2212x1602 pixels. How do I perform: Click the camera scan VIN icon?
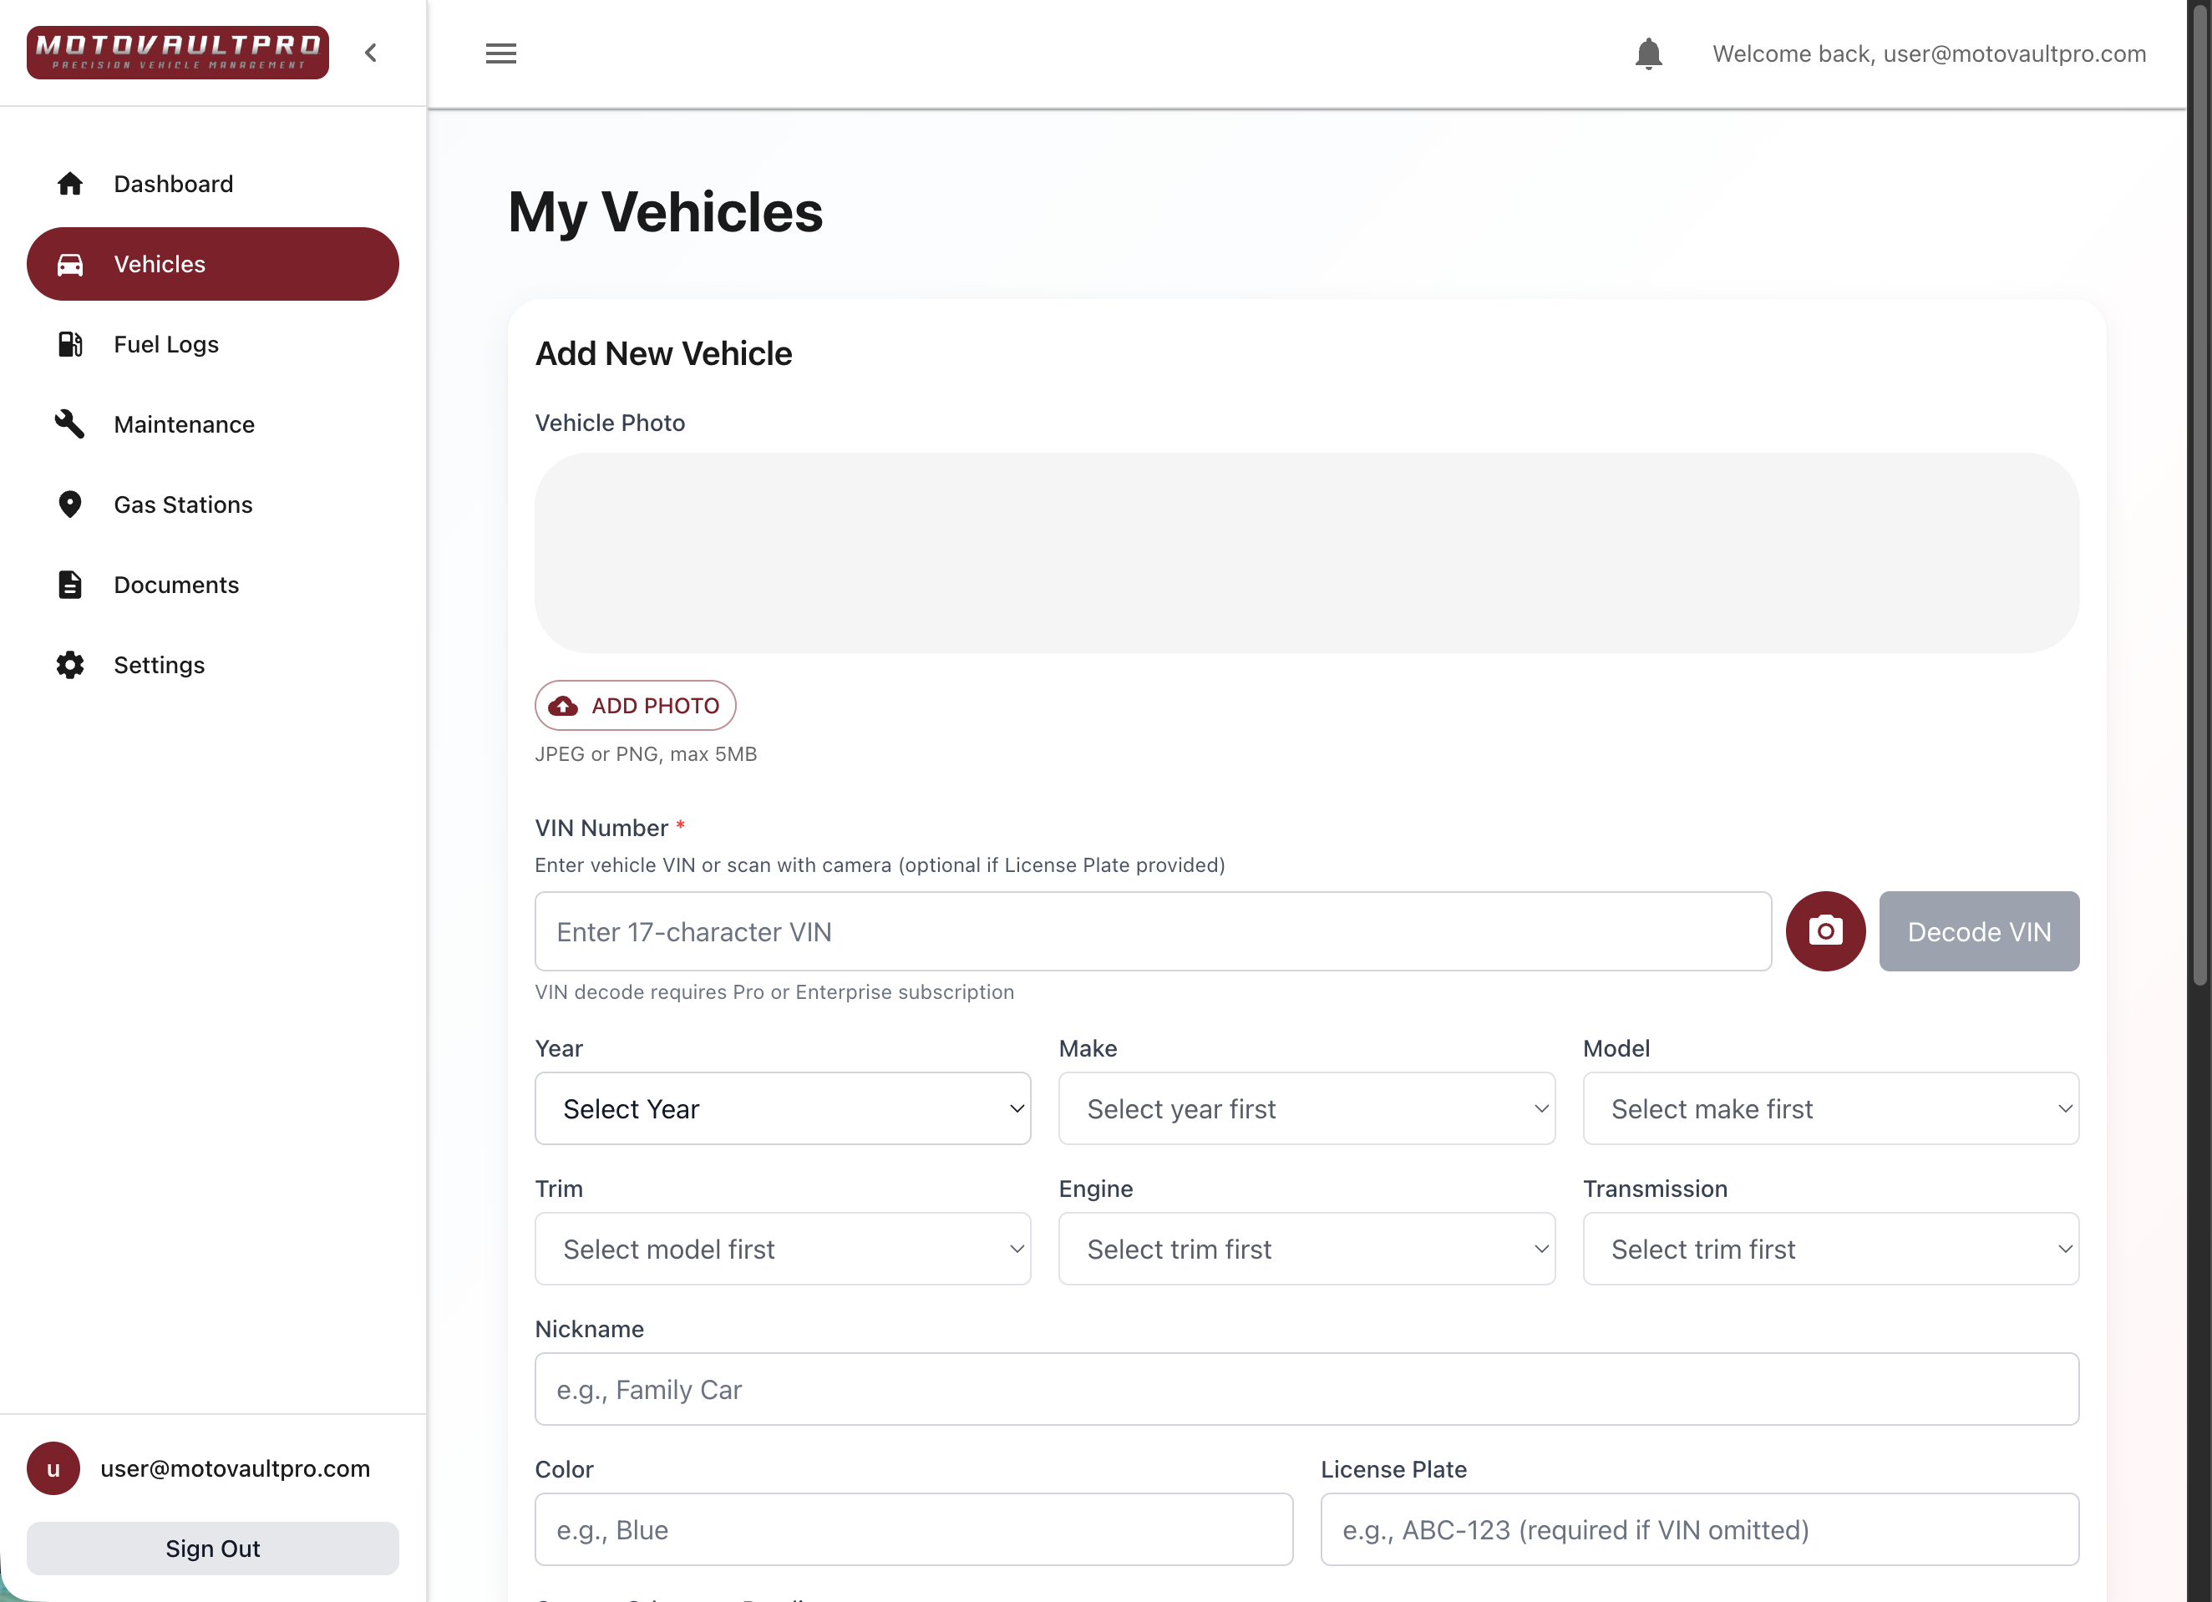tap(1824, 931)
